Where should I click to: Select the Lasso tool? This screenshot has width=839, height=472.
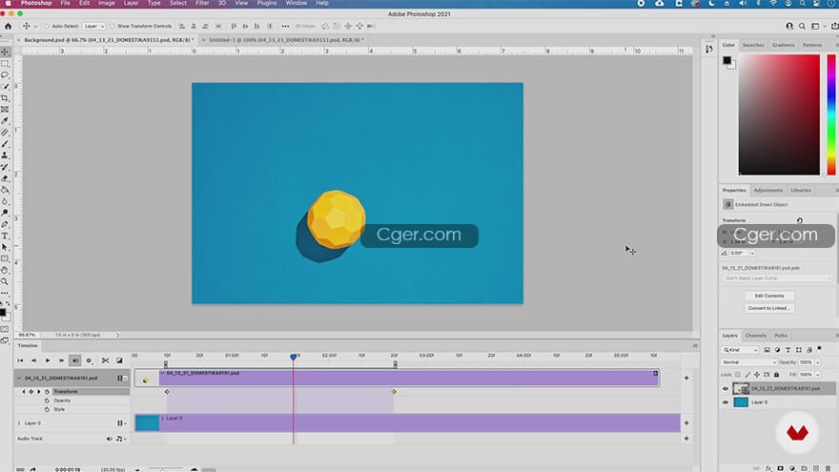[6, 75]
